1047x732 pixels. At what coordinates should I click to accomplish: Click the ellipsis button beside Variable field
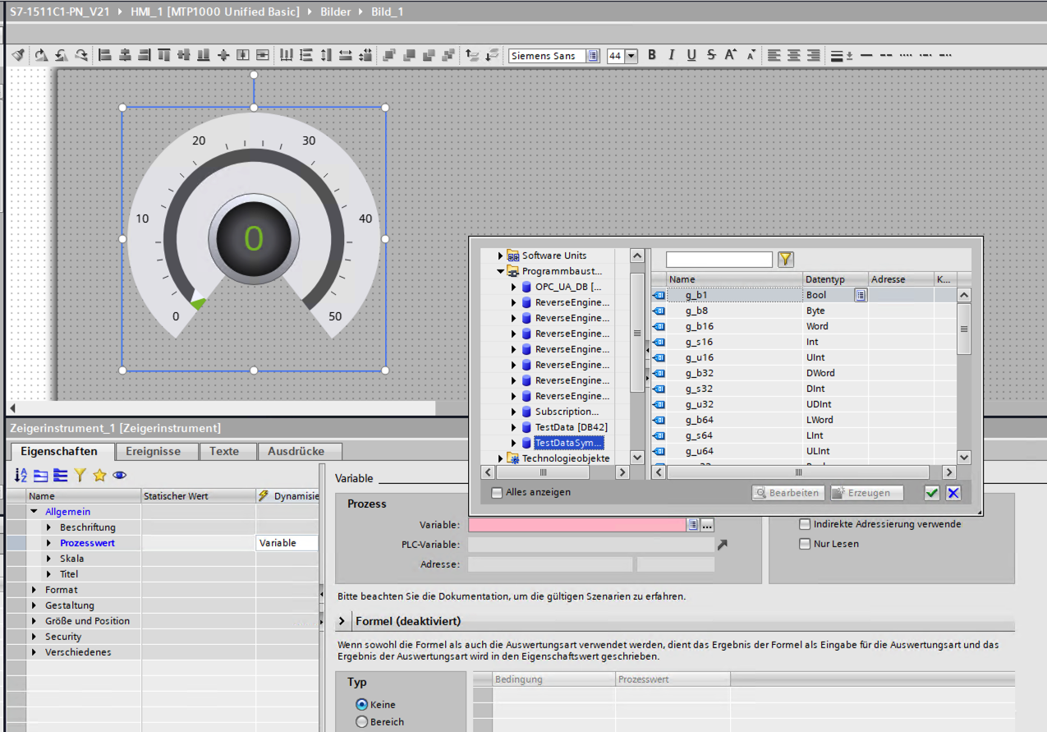tap(708, 524)
